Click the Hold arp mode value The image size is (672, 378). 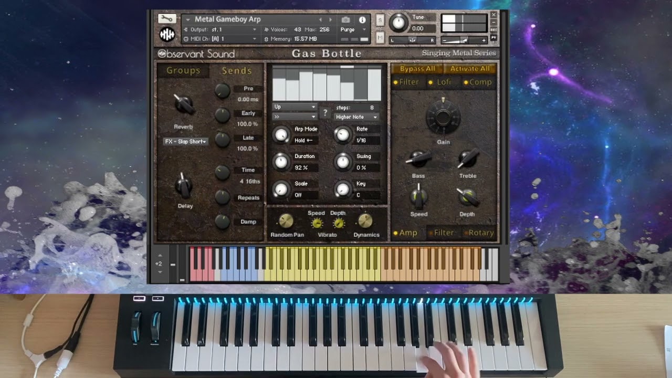pyautogui.click(x=307, y=140)
